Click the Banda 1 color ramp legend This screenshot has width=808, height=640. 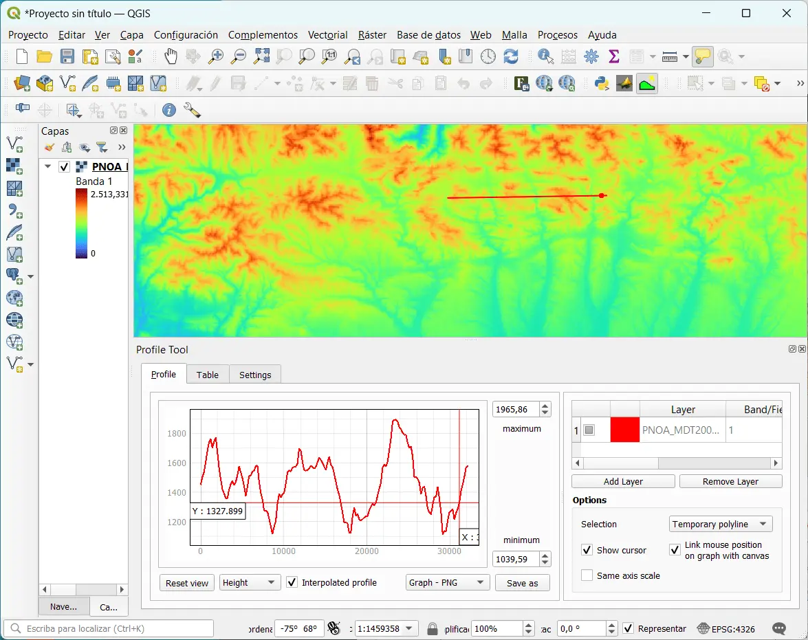coord(81,223)
